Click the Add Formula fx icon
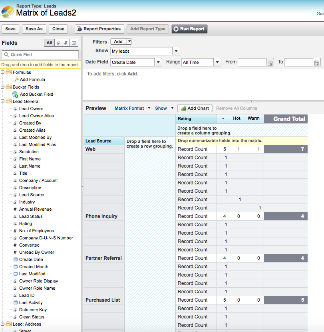The width and height of the screenshot is (324, 332). 16,79
